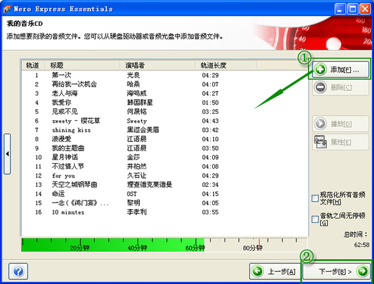Select track 命运
Image resolution: width=374 pixels, height=284 pixels.
[59, 194]
